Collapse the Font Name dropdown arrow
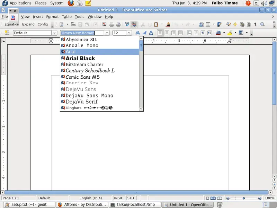 pyautogui.click(x=107, y=33)
